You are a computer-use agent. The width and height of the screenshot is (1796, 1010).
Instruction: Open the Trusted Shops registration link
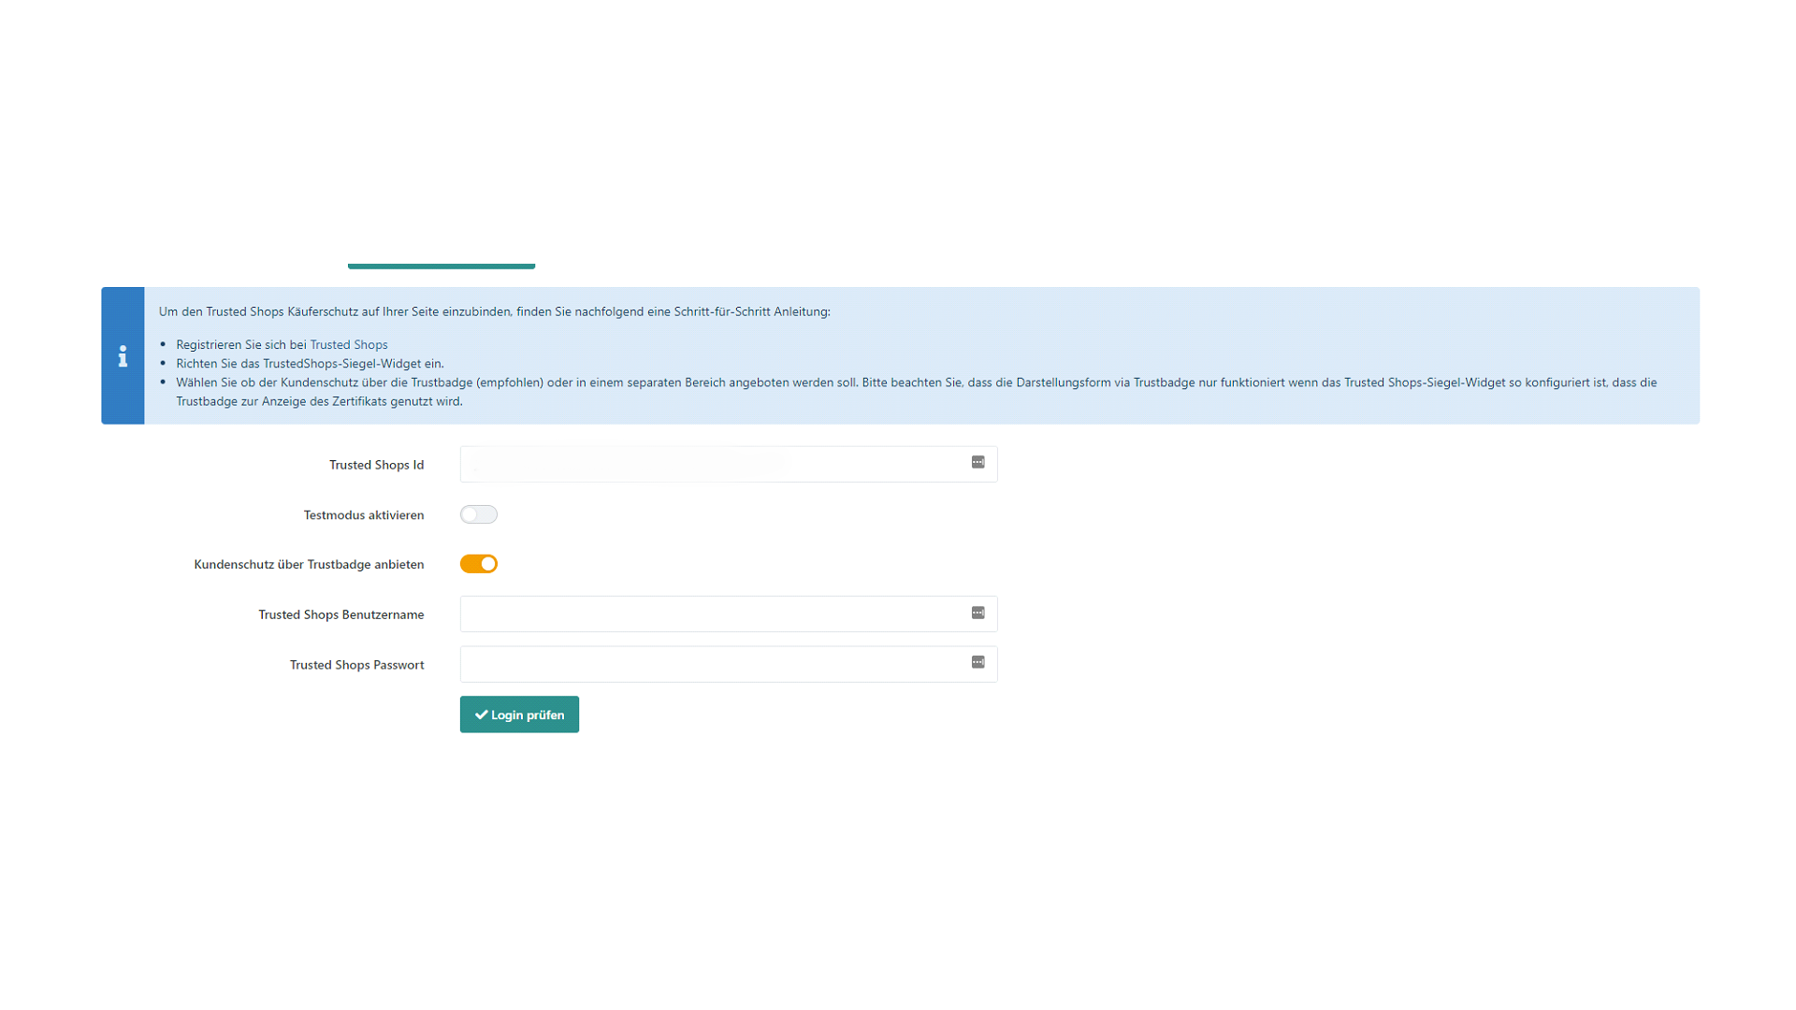point(348,344)
